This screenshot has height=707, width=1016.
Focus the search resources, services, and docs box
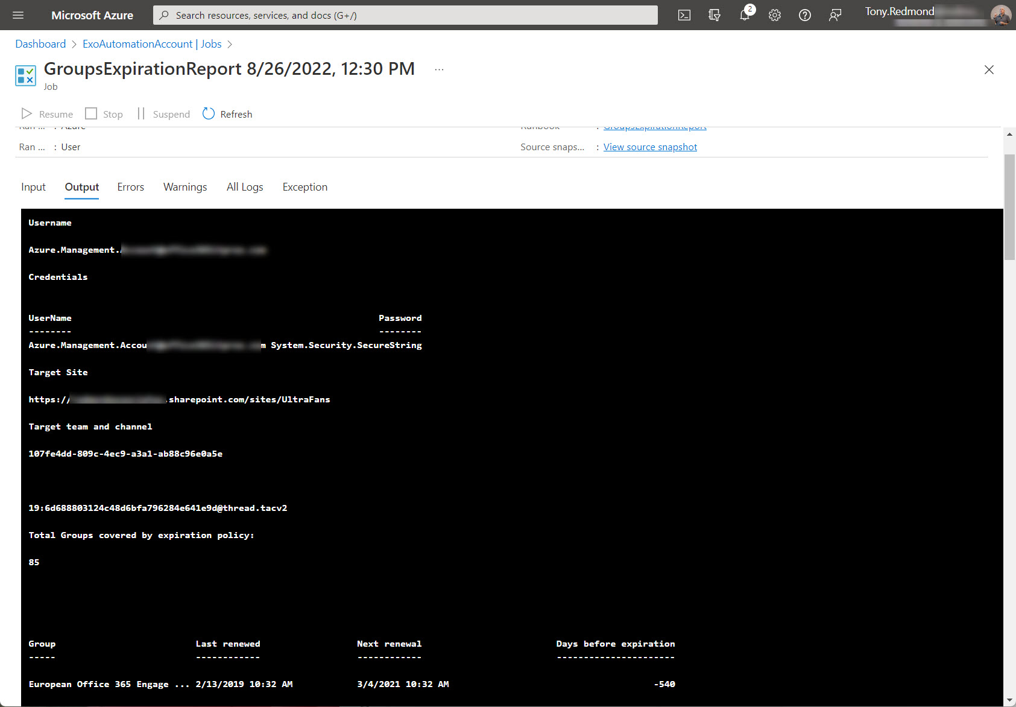(405, 15)
